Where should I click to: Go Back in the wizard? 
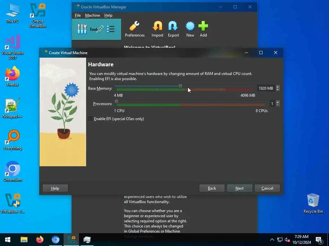tap(212, 188)
